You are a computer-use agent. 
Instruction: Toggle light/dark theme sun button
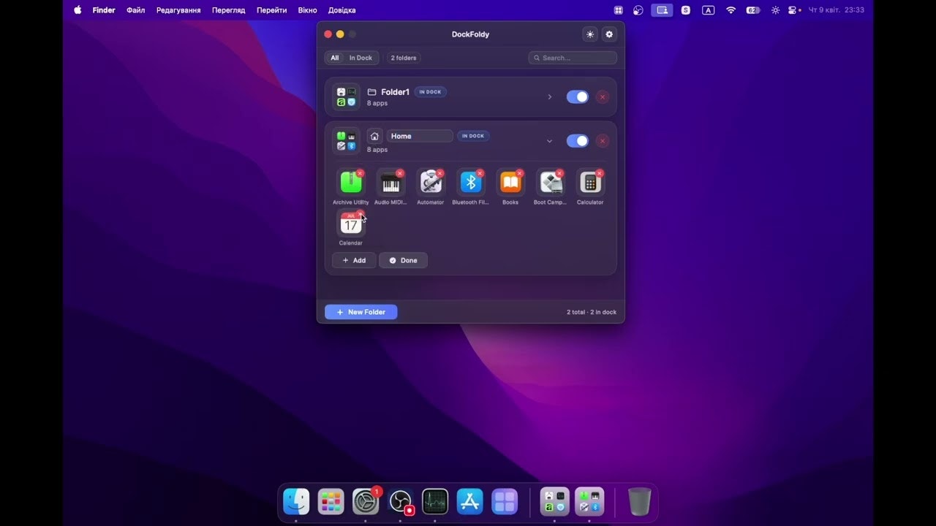pos(590,34)
